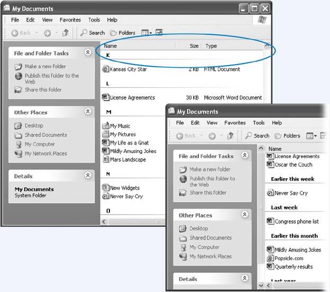This screenshot has height=292, width=330.
Task: Open Search in front window toolbar
Action: [257, 135]
